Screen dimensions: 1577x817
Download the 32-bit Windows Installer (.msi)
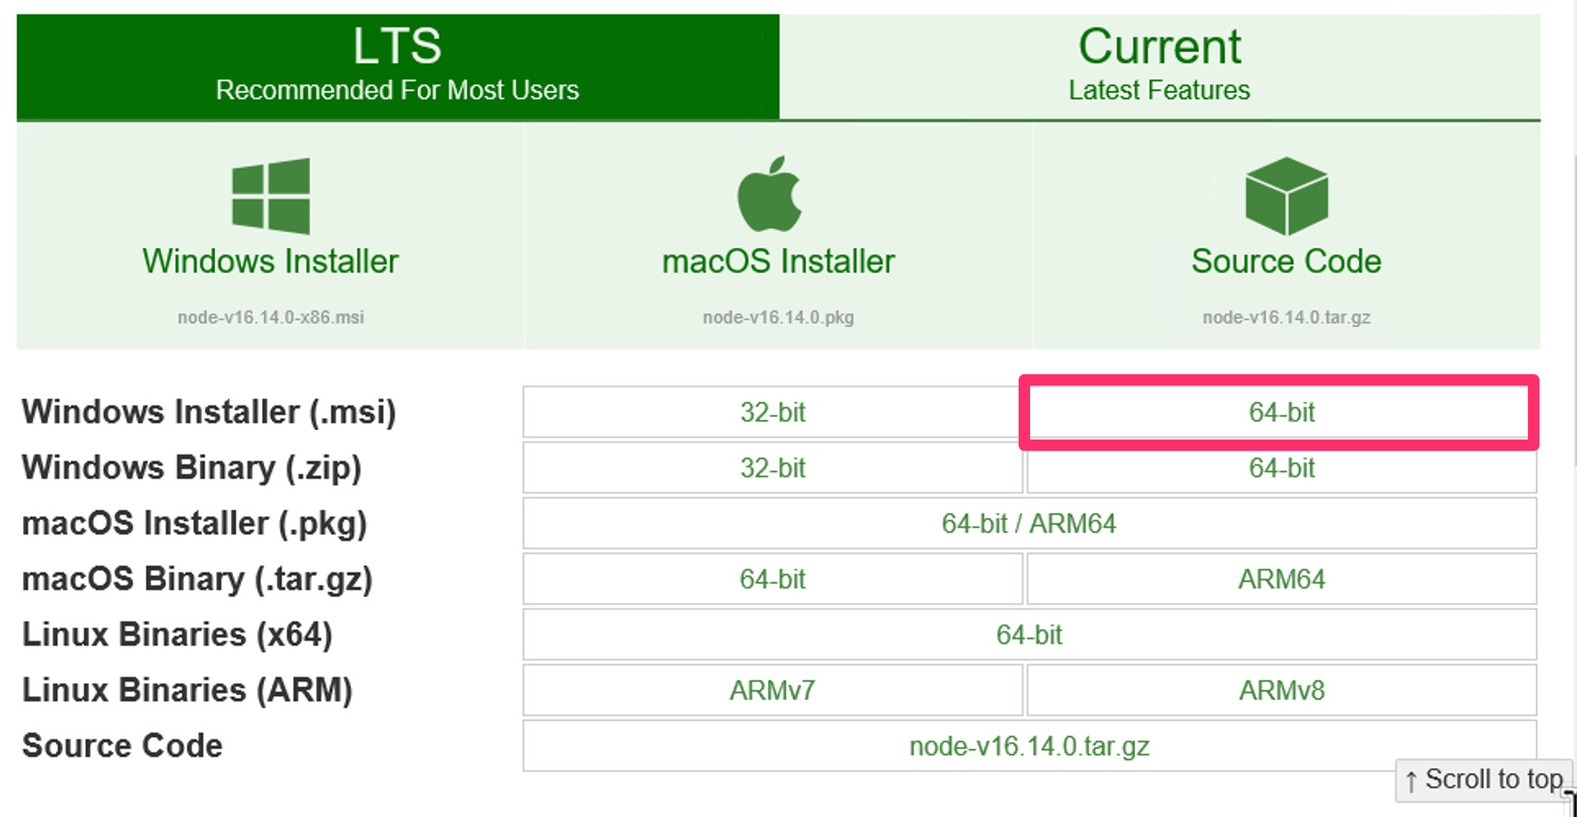coord(771,413)
